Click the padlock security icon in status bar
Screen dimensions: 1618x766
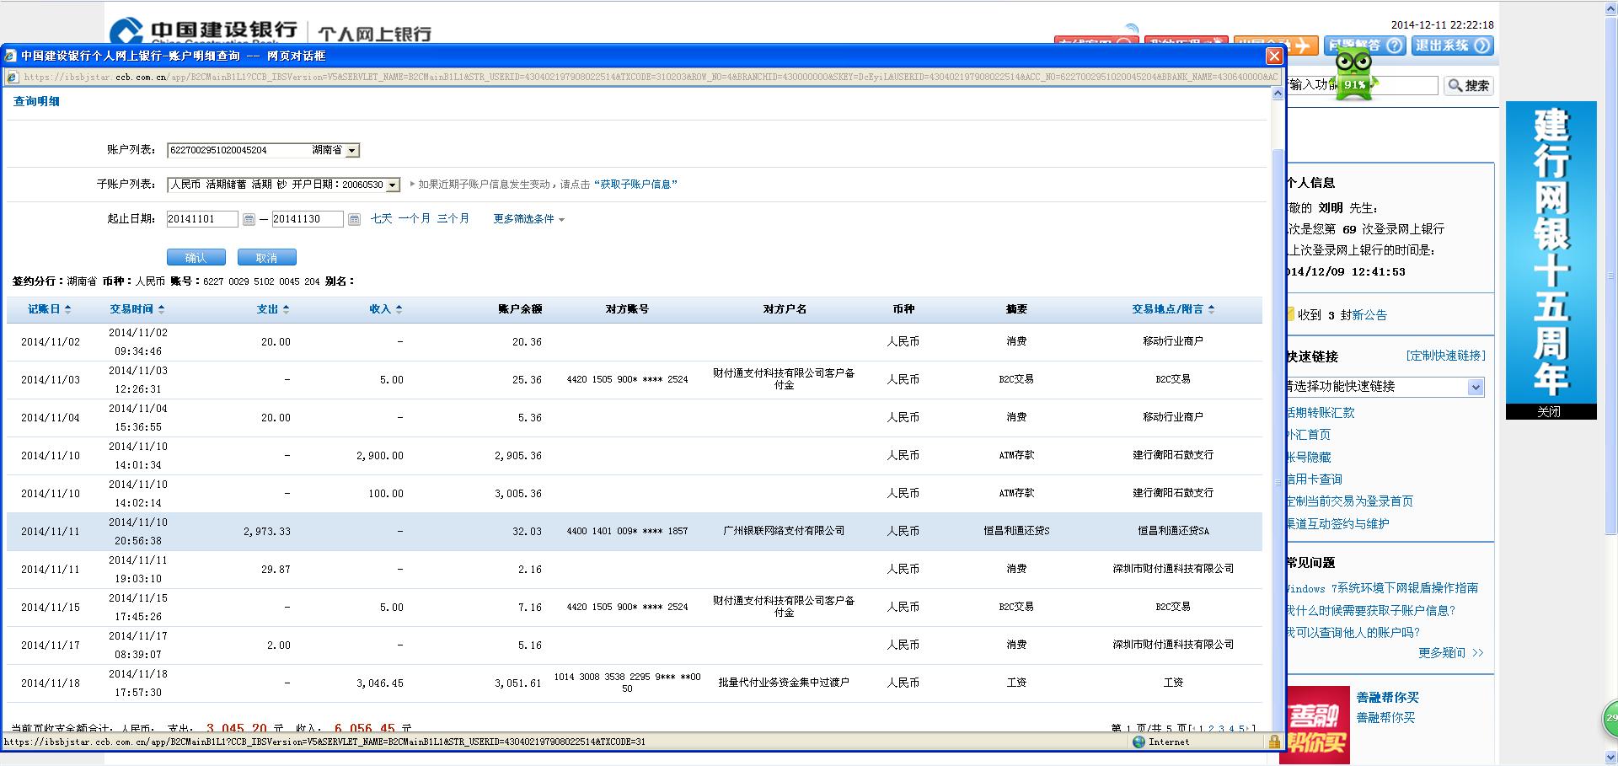pyautogui.click(x=1273, y=742)
